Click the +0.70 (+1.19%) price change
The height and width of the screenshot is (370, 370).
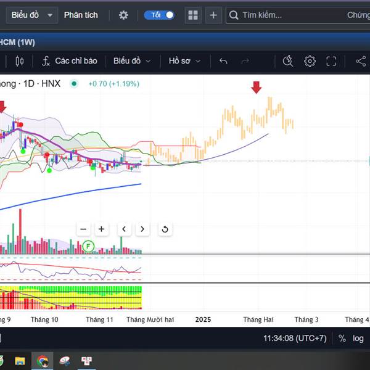click(113, 84)
